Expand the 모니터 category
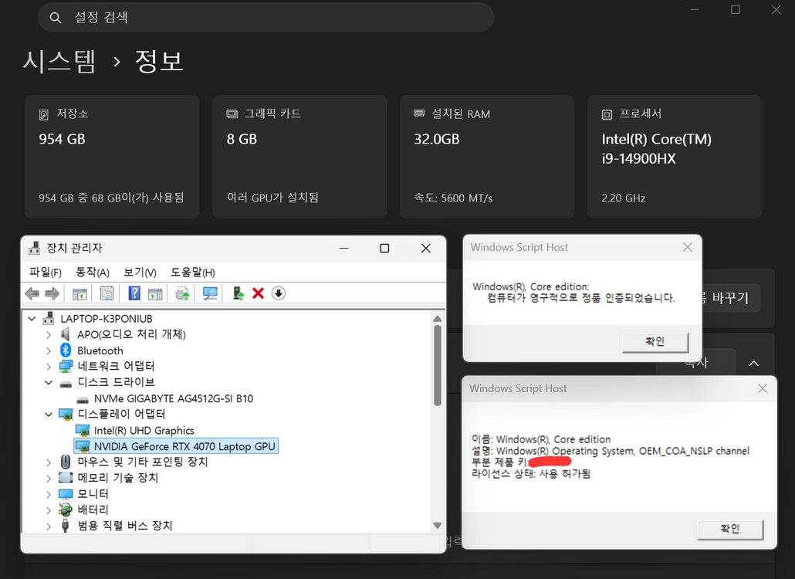The image size is (795, 579). tap(49, 494)
